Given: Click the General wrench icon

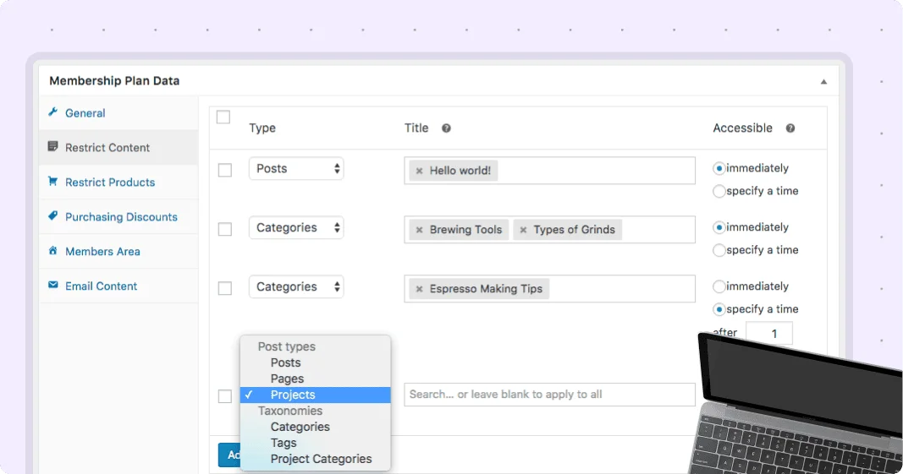Looking at the screenshot, I should coord(53,112).
